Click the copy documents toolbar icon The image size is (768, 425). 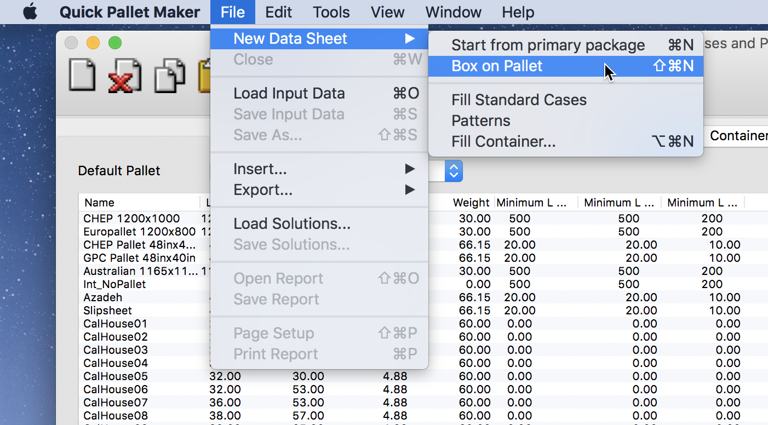[170, 76]
